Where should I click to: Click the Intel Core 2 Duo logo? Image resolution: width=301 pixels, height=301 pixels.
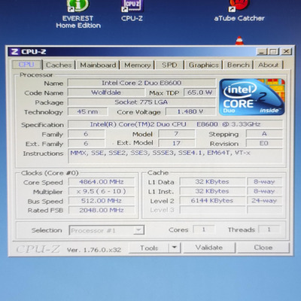(252, 97)
